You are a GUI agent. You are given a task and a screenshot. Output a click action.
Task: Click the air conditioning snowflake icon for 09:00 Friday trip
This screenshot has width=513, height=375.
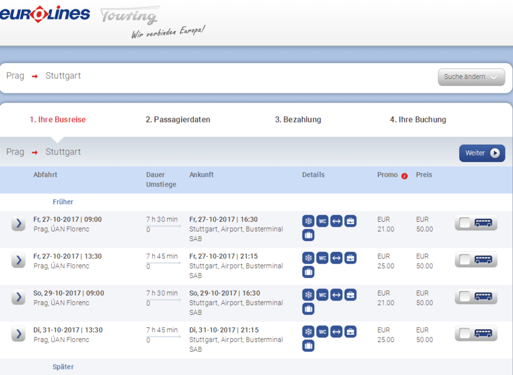(x=308, y=221)
